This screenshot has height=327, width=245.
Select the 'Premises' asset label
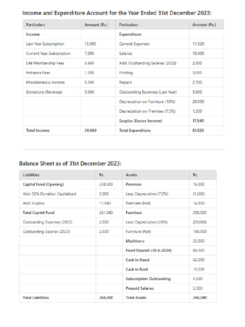(134, 184)
